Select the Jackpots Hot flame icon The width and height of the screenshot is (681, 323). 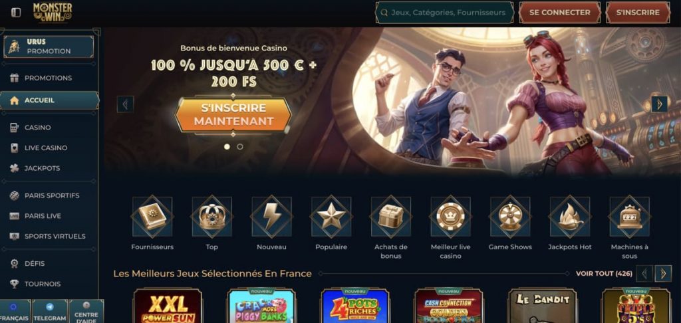tap(570, 216)
